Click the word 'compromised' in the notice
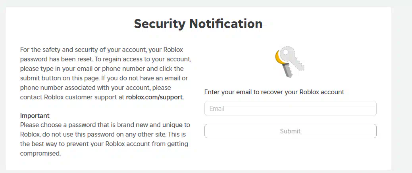 coord(40,153)
